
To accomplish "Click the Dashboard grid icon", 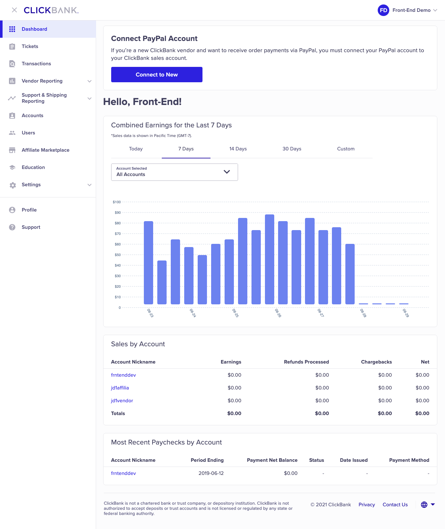I will pos(12,29).
